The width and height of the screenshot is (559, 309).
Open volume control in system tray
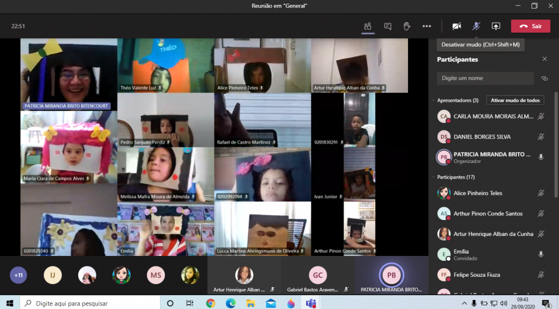tap(503, 304)
